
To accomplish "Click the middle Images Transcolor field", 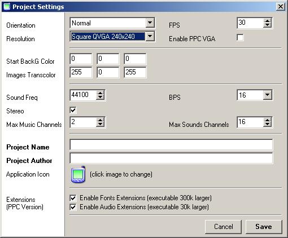I will [x=108, y=72].
